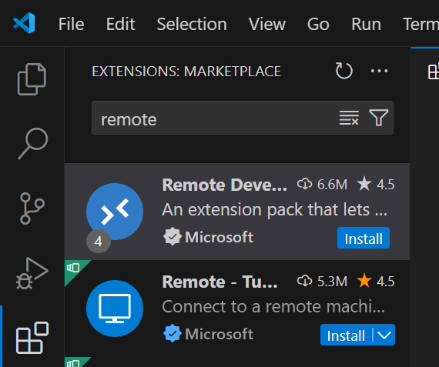Open the Run menu
Image resolution: width=439 pixels, height=367 pixels.
tap(366, 24)
